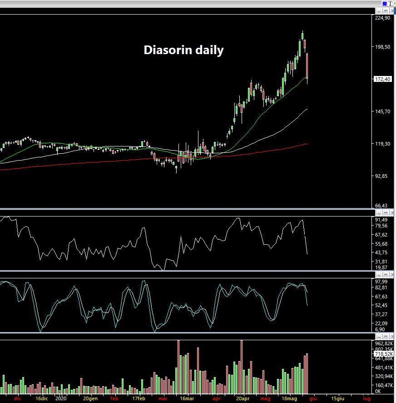The width and height of the screenshot is (396, 403).
Task: Minimize the RSI indicator panel (91,49 scale)
Action: pyautogui.click(x=379, y=213)
